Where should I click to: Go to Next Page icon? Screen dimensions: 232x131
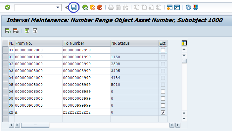click(151, 7)
